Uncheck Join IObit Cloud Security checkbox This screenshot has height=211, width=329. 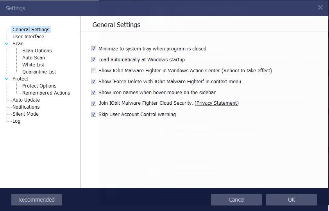[93, 103]
